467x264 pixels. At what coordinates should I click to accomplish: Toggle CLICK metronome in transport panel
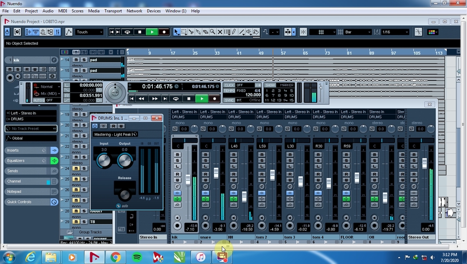pos(229,85)
